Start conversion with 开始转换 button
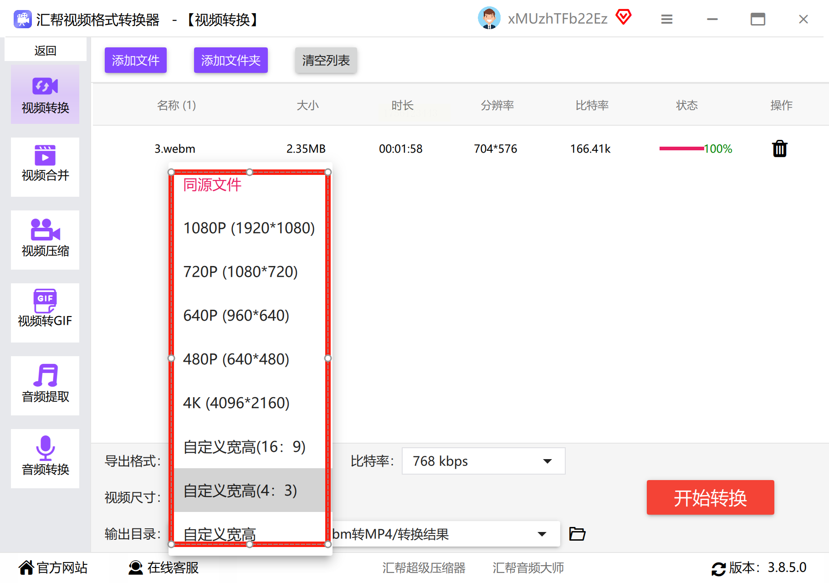Screen dimensions: 829x583 (710, 497)
